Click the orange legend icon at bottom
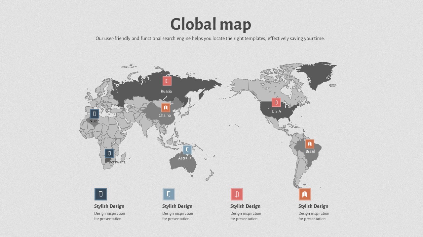Viewport: 423px width, 237px height. [305, 194]
